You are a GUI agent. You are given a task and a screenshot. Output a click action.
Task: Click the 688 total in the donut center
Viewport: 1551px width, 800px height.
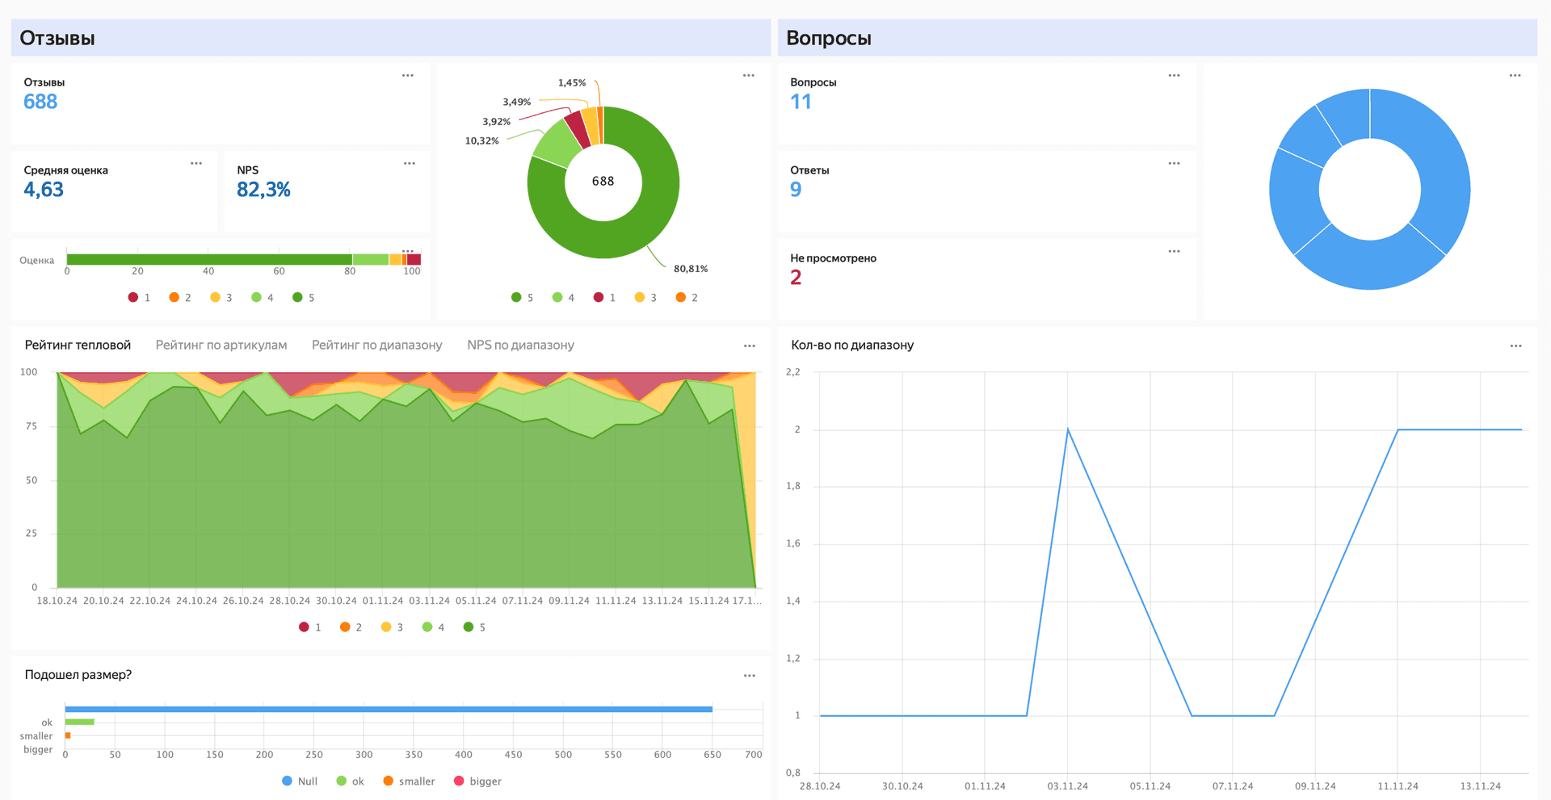[x=603, y=181]
